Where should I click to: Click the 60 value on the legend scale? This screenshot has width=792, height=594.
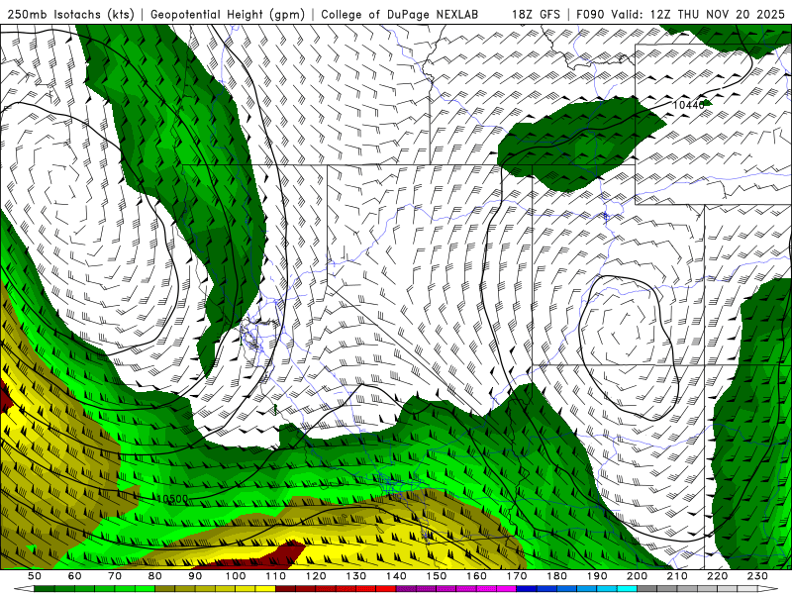tap(75, 576)
